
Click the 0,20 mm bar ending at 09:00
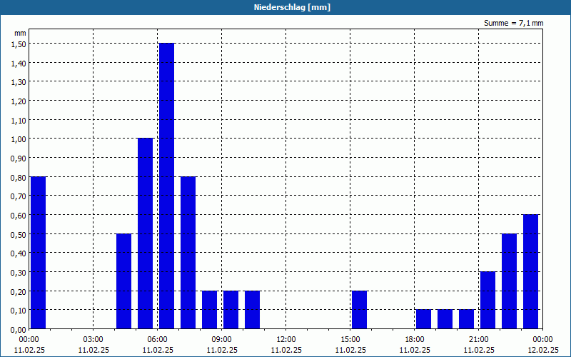[210, 310]
